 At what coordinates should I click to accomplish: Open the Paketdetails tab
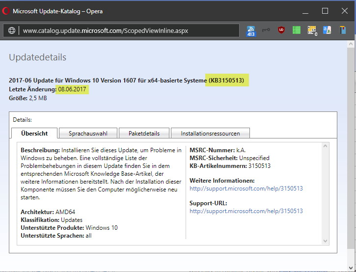pos(144,133)
